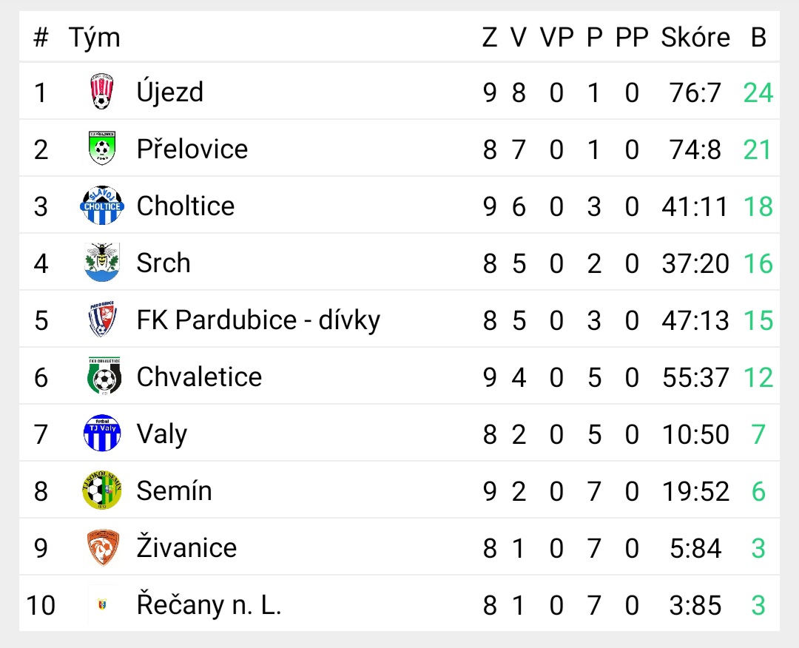Click the Přelovice green shield logo
799x648 pixels.
click(102, 148)
